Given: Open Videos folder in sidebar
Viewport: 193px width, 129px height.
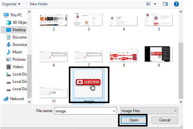Looking at the screenshot, I should click(18, 67).
